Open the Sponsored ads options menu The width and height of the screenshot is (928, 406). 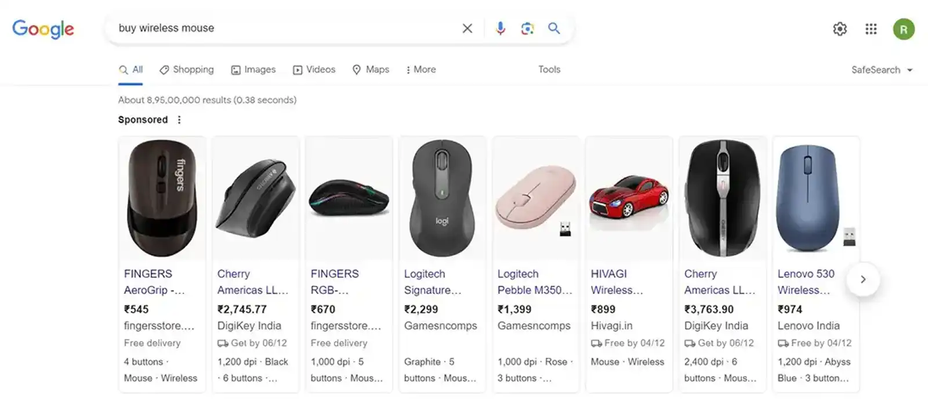click(179, 119)
